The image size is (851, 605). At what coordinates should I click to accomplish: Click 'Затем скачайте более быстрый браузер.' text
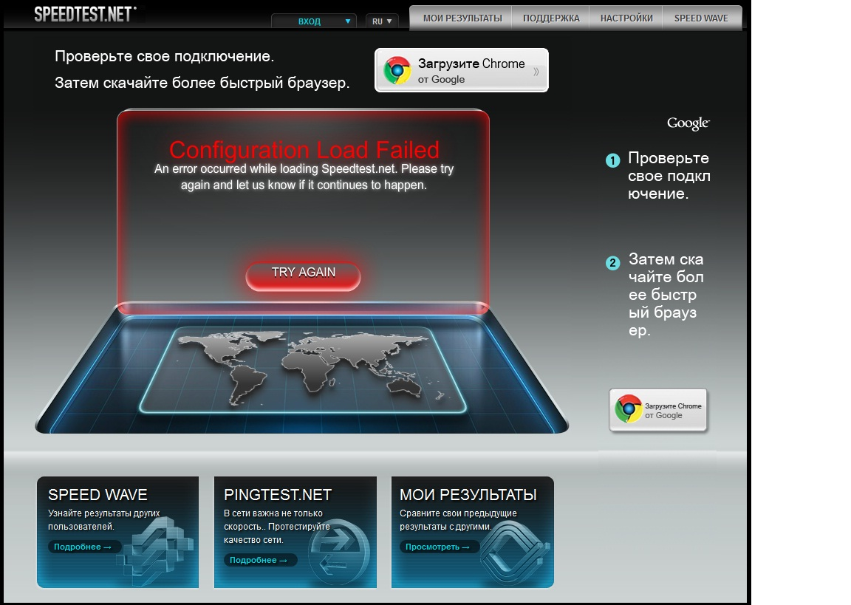pyautogui.click(x=202, y=83)
